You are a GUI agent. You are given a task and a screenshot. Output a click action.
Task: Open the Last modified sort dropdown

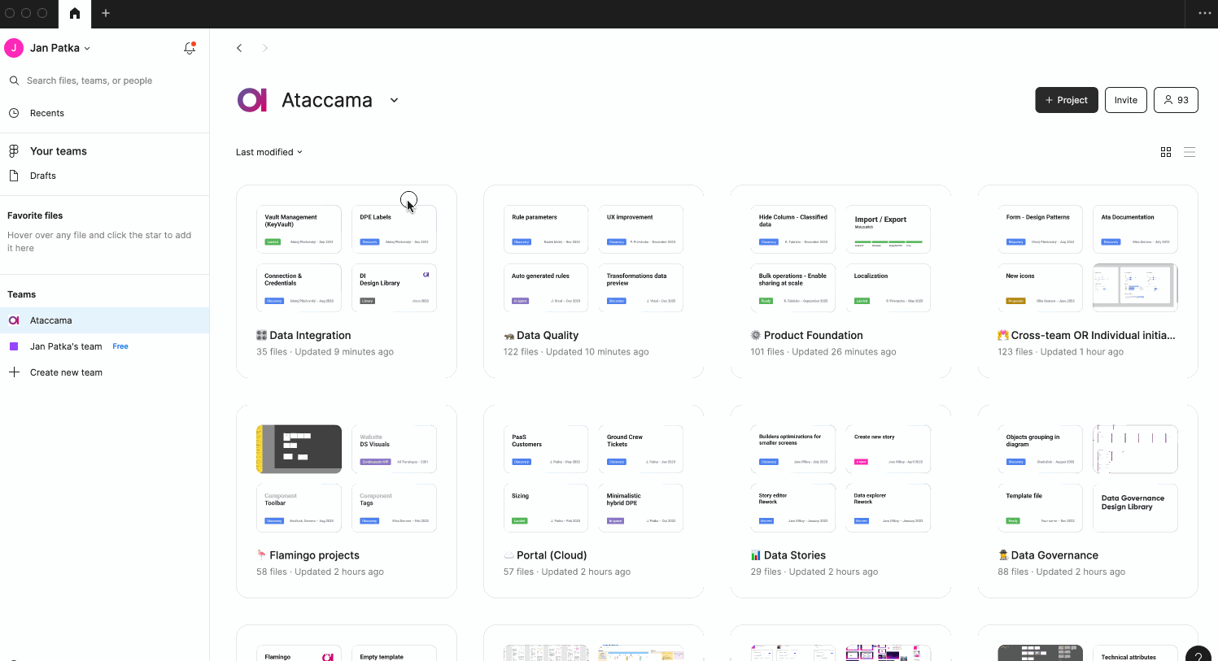click(x=268, y=152)
